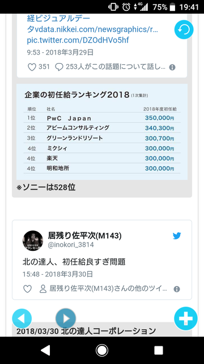Like the 北の達人 tweet heart icon
Viewport: 204px width, 364px height.
tap(27, 289)
